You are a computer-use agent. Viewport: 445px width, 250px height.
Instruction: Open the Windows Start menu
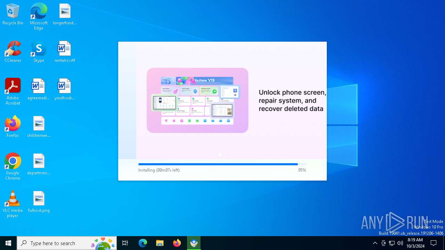pos(8,243)
